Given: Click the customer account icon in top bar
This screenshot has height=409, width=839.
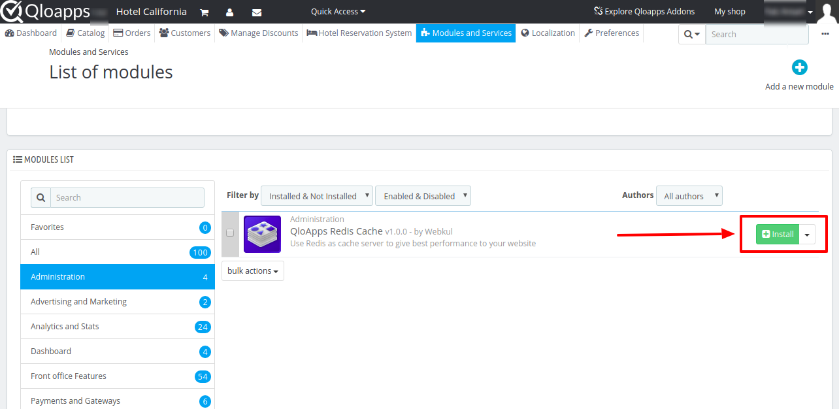Looking at the screenshot, I should point(231,12).
